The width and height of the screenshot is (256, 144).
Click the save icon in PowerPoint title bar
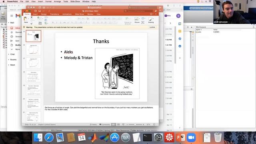coord(40,11)
